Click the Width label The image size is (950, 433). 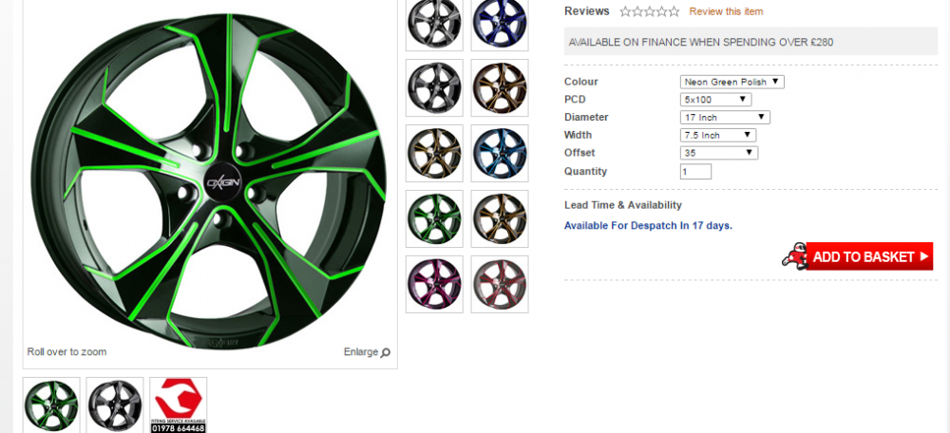tap(578, 135)
